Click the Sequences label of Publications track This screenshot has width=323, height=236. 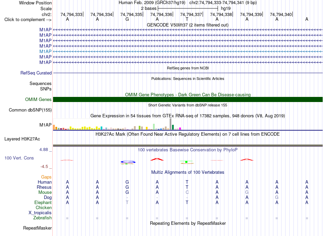[x=40, y=83]
